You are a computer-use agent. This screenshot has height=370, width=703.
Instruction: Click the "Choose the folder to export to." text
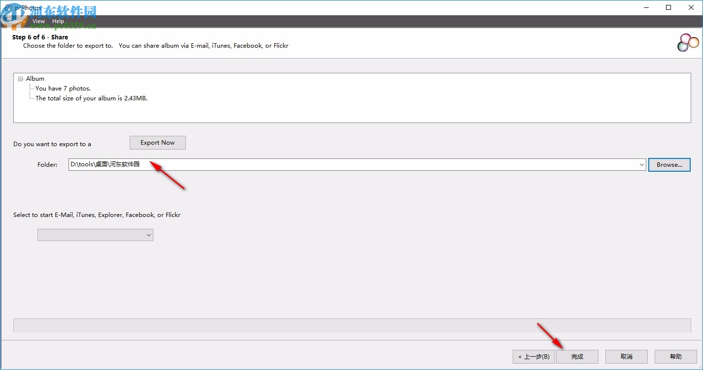(68, 46)
